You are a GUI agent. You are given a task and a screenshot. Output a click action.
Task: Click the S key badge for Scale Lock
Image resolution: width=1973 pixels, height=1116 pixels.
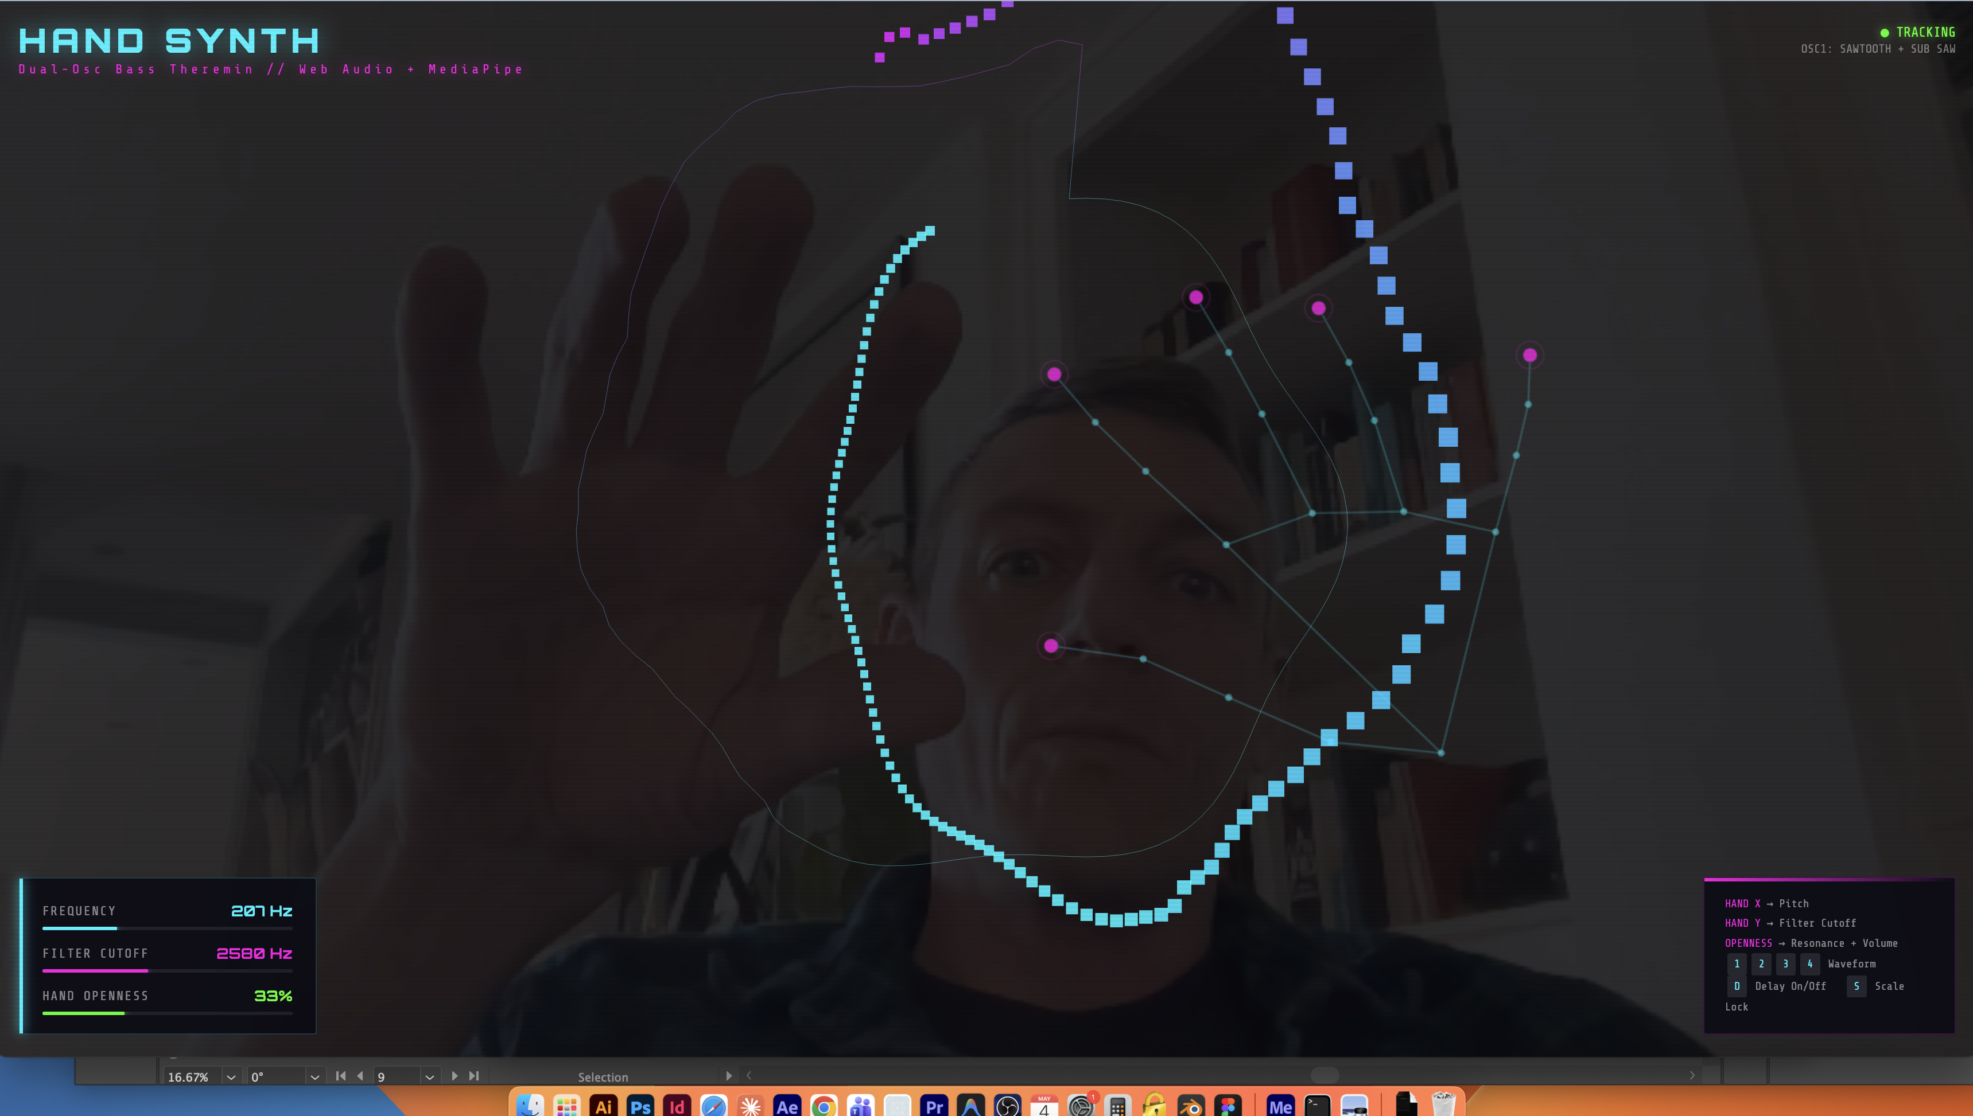tap(1857, 986)
